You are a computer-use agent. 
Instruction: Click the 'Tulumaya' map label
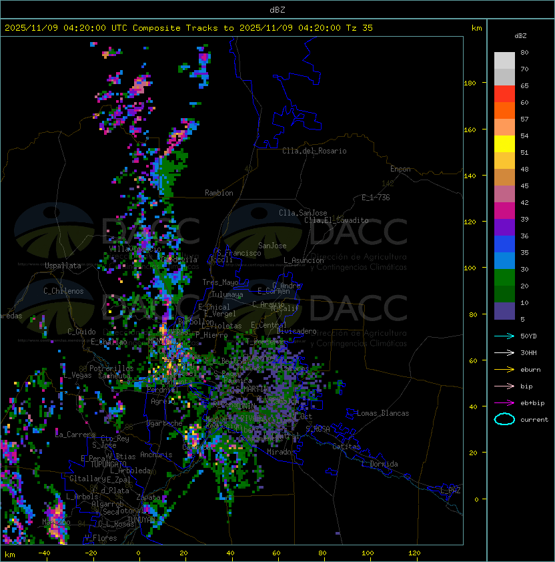[x=227, y=294]
